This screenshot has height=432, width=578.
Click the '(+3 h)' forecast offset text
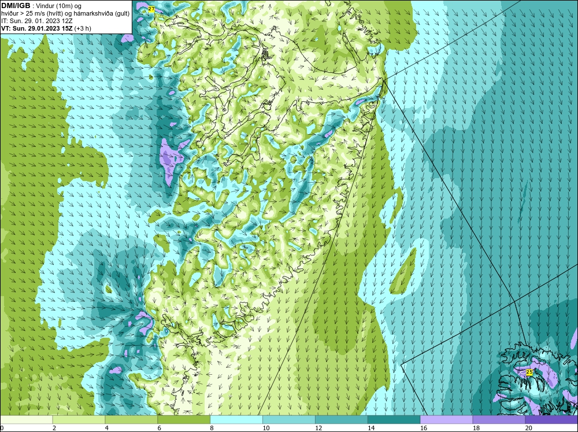coord(83,28)
